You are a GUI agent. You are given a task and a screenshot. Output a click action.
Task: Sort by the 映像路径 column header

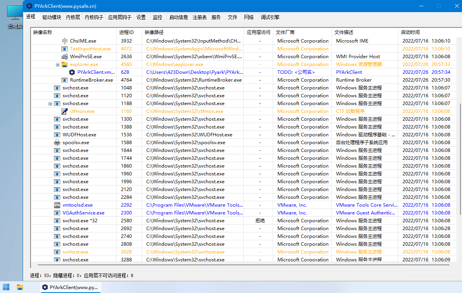click(193, 32)
